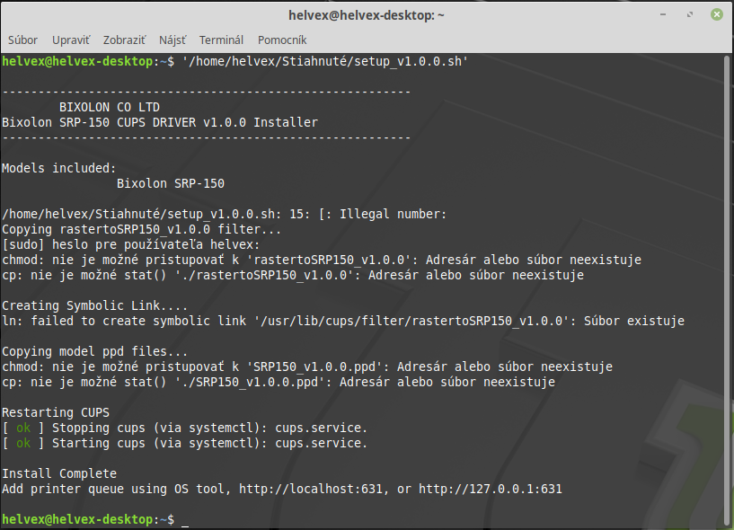Image resolution: width=734 pixels, height=530 pixels.
Task: Click the http://127.0.0.1:631 URL text
Action: (x=491, y=489)
